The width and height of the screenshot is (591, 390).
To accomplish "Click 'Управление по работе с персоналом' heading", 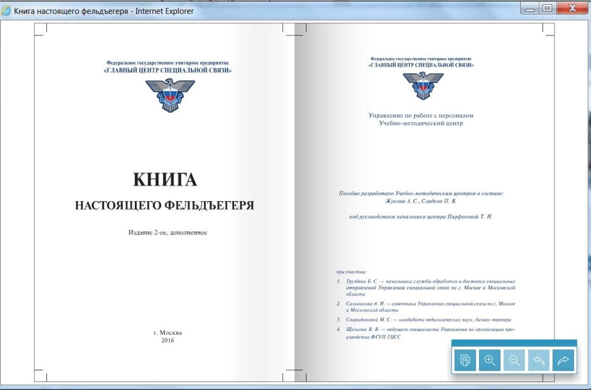I will (x=421, y=116).
